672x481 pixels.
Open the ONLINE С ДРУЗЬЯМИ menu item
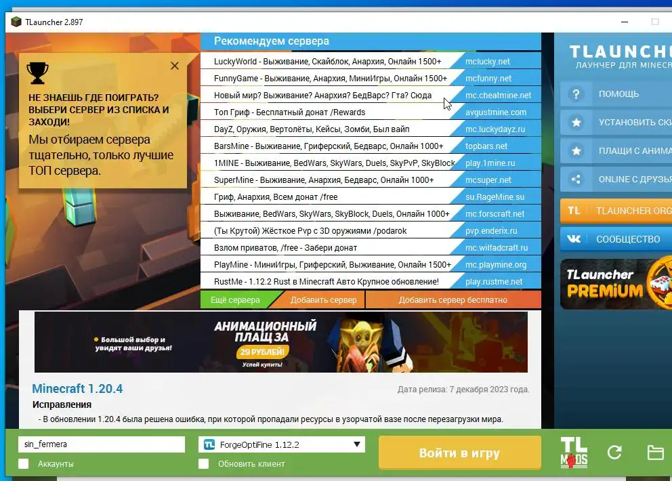coord(616,180)
